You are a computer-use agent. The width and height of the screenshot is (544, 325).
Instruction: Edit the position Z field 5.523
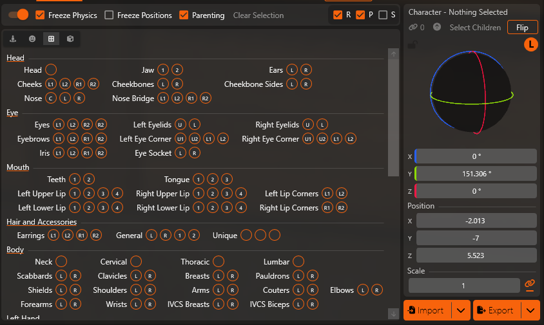coord(476,255)
